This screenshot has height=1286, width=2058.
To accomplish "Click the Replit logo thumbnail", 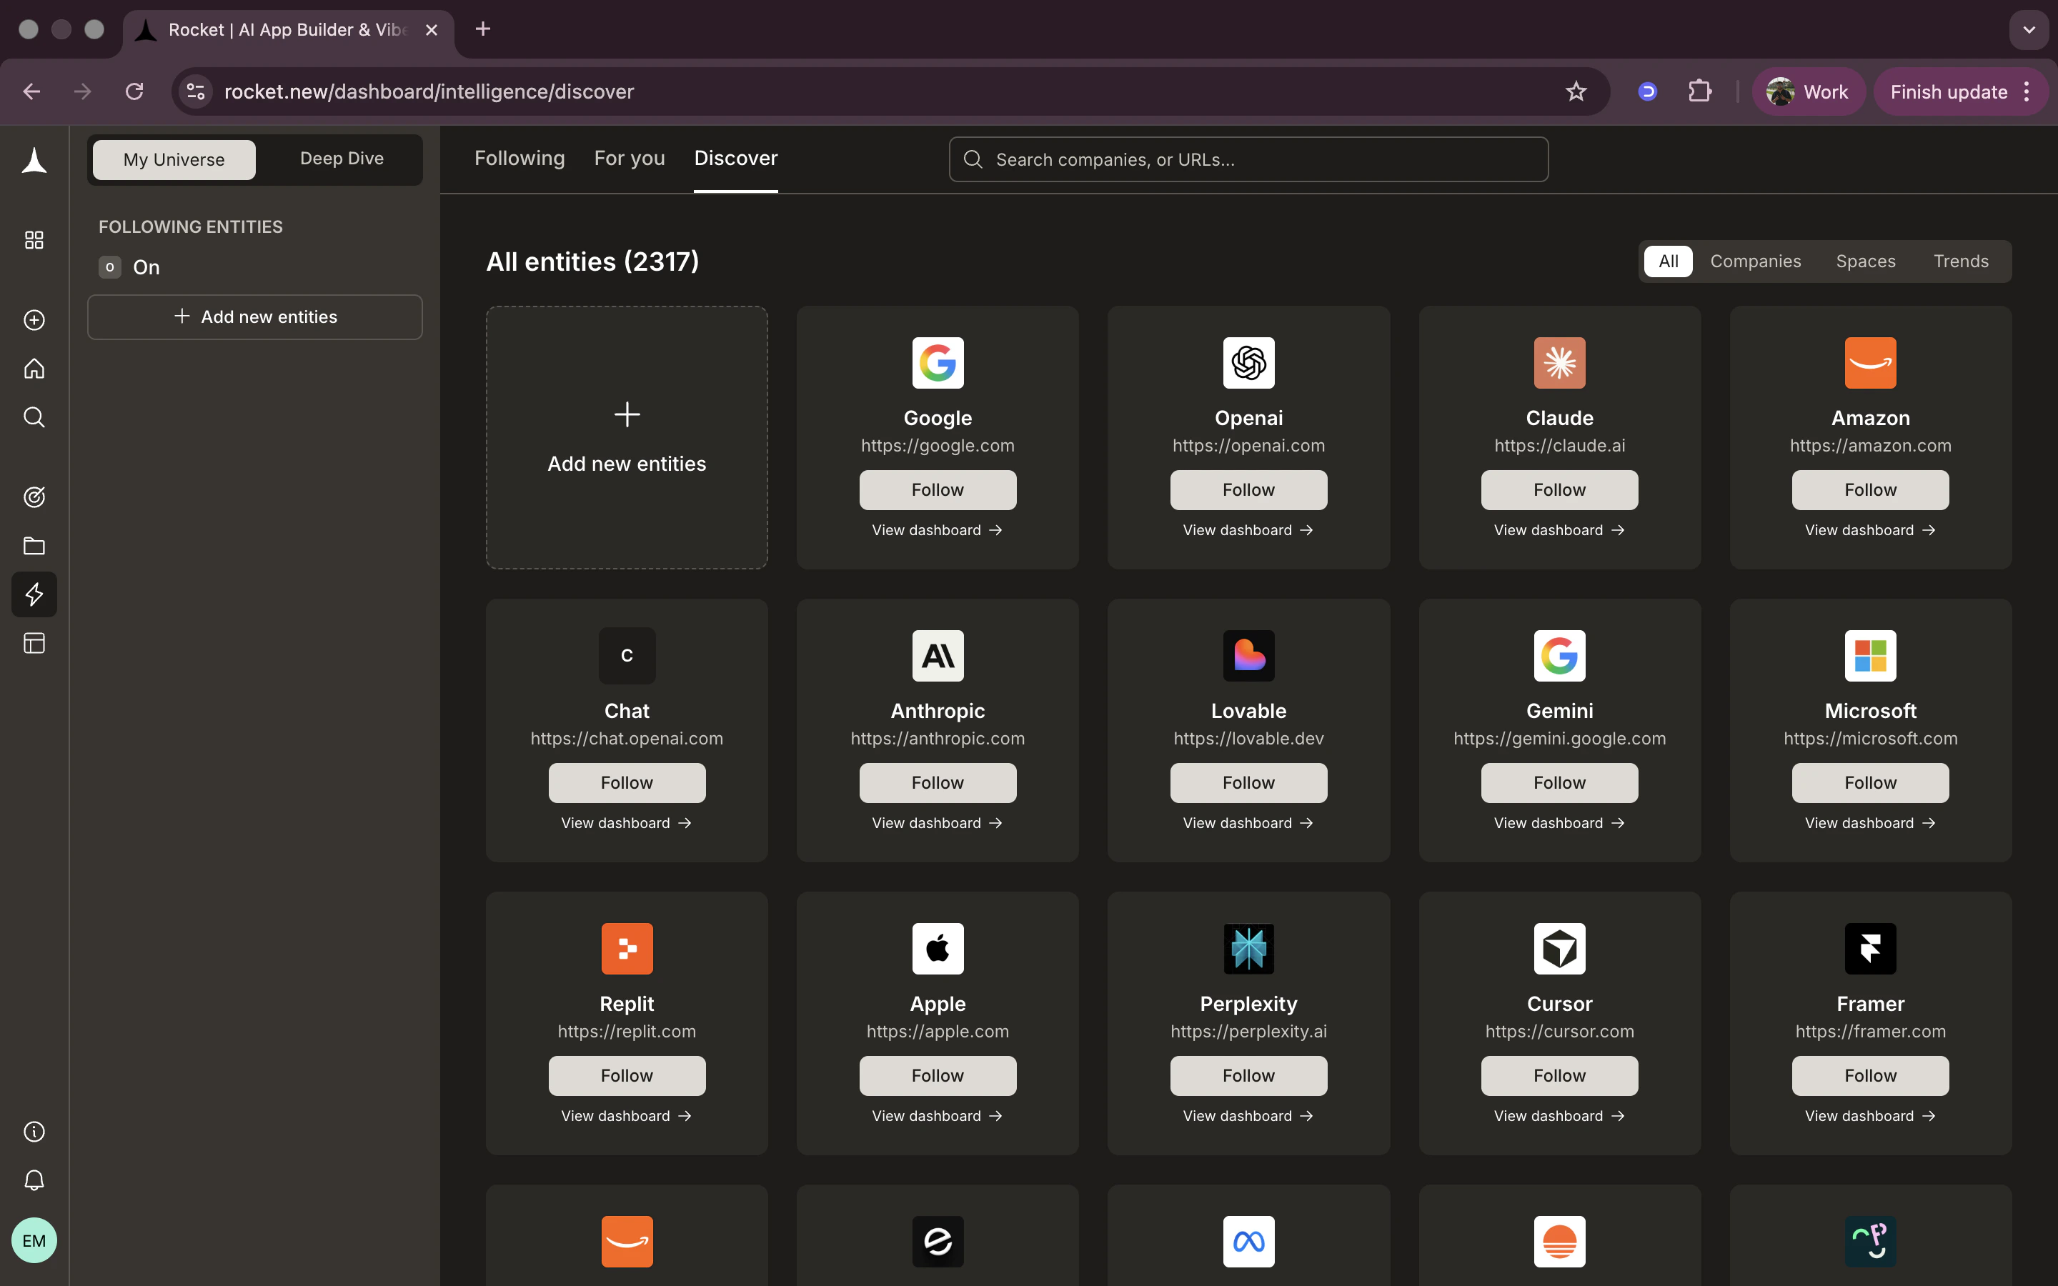I will pyautogui.click(x=627, y=948).
